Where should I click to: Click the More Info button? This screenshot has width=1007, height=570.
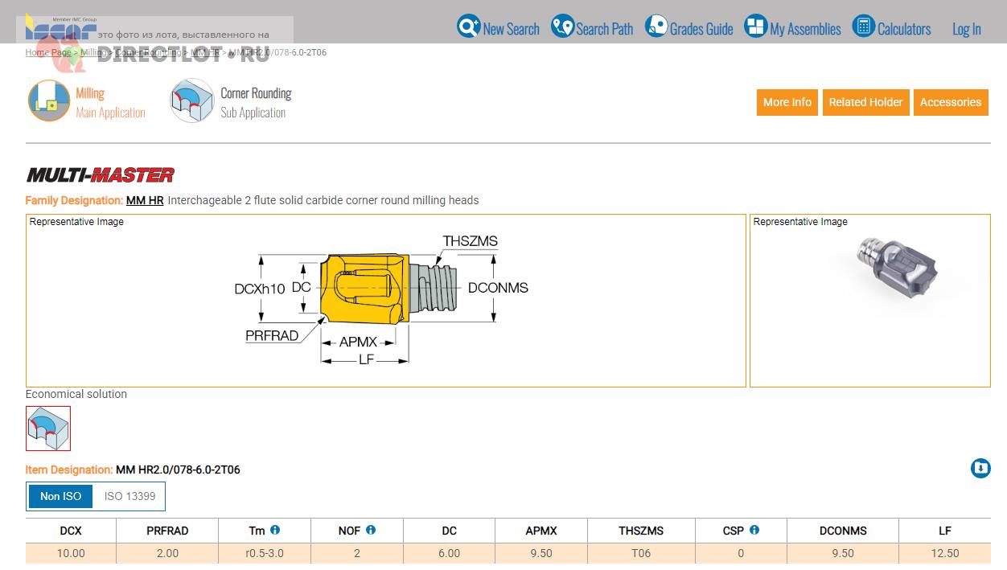point(787,102)
